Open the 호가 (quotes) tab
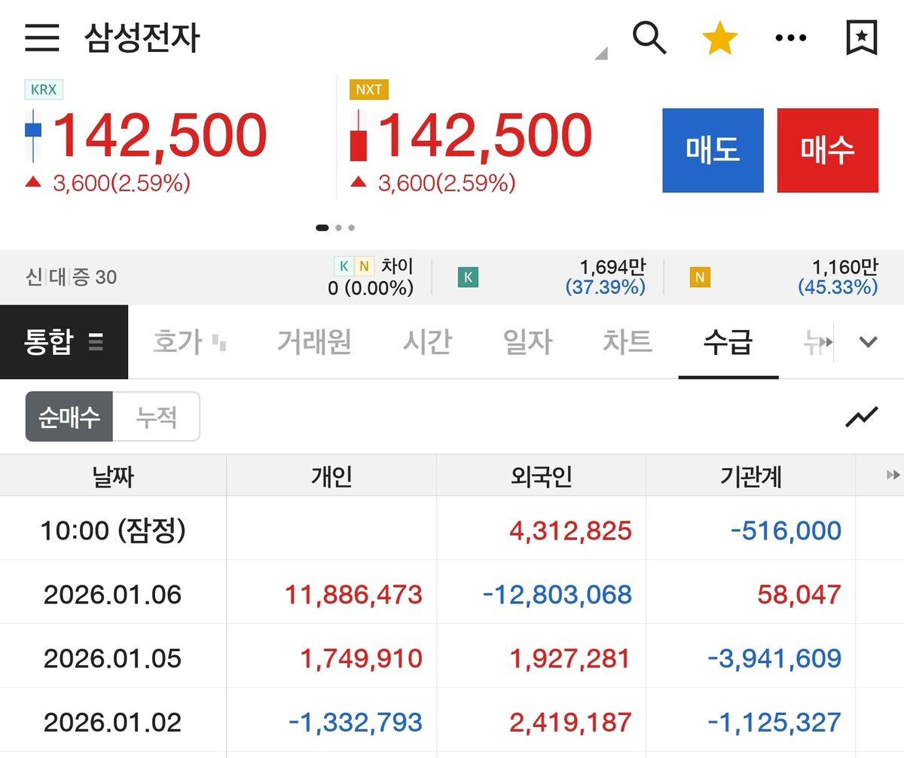The width and height of the screenshot is (904, 758). (x=179, y=341)
